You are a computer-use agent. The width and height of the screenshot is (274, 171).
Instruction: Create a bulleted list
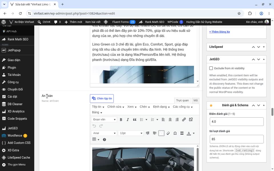coord(142,119)
